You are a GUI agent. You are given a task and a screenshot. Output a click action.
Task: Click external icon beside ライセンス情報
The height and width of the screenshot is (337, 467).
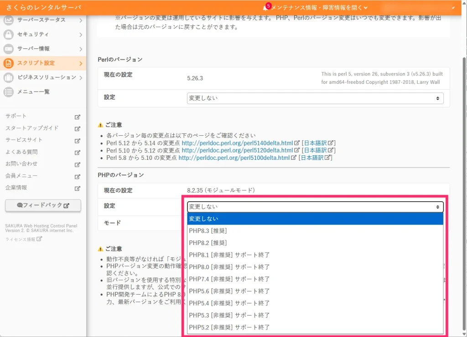(x=39, y=239)
